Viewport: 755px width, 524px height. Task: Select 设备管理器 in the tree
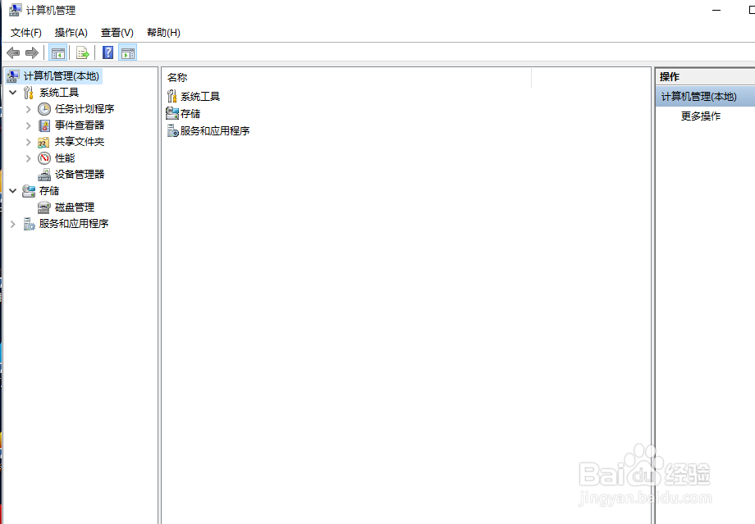[x=80, y=174]
